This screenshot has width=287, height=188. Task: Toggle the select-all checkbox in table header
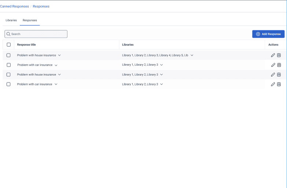(x=9, y=45)
